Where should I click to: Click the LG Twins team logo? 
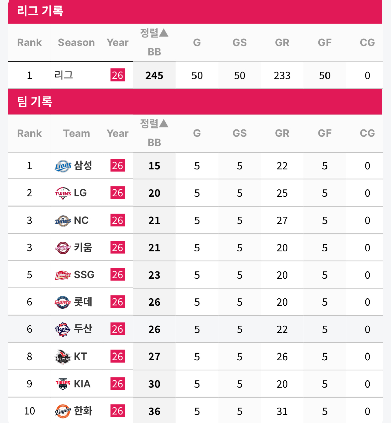63,193
